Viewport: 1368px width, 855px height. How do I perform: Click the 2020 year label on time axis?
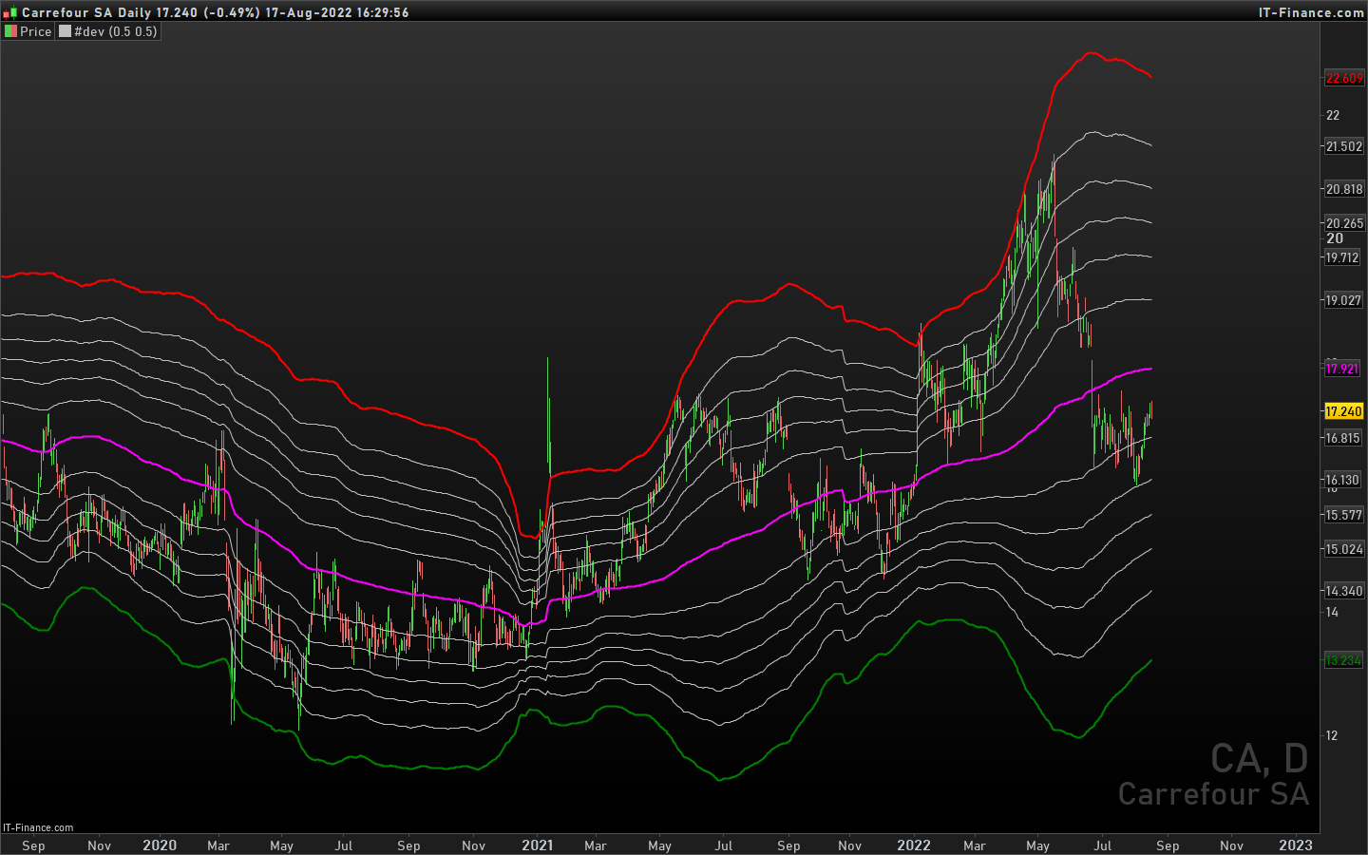pos(160,845)
